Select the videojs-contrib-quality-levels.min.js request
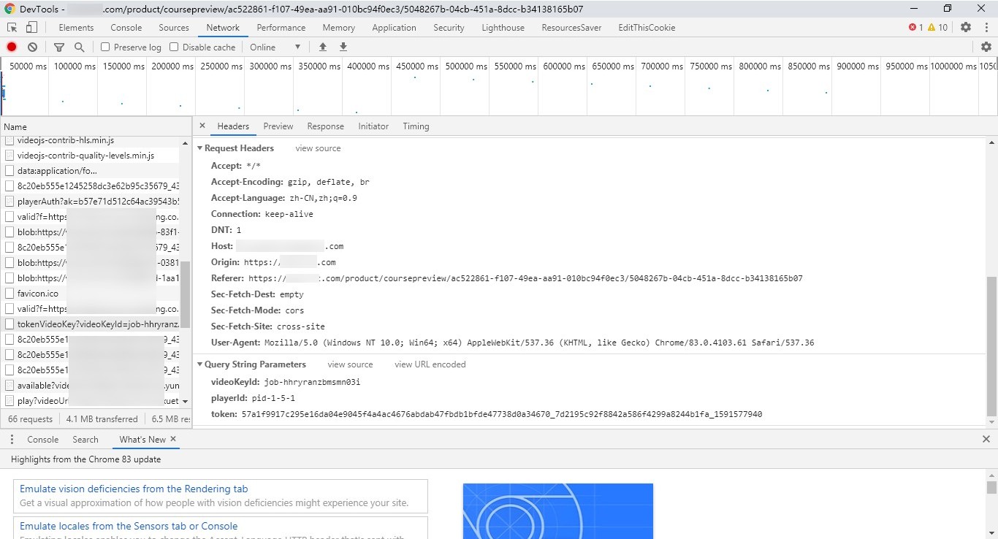This screenshot has height=539, width=998. (x=91, y=156)
